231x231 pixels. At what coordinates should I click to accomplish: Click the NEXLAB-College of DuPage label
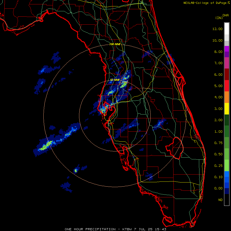(x=205, y=3)
